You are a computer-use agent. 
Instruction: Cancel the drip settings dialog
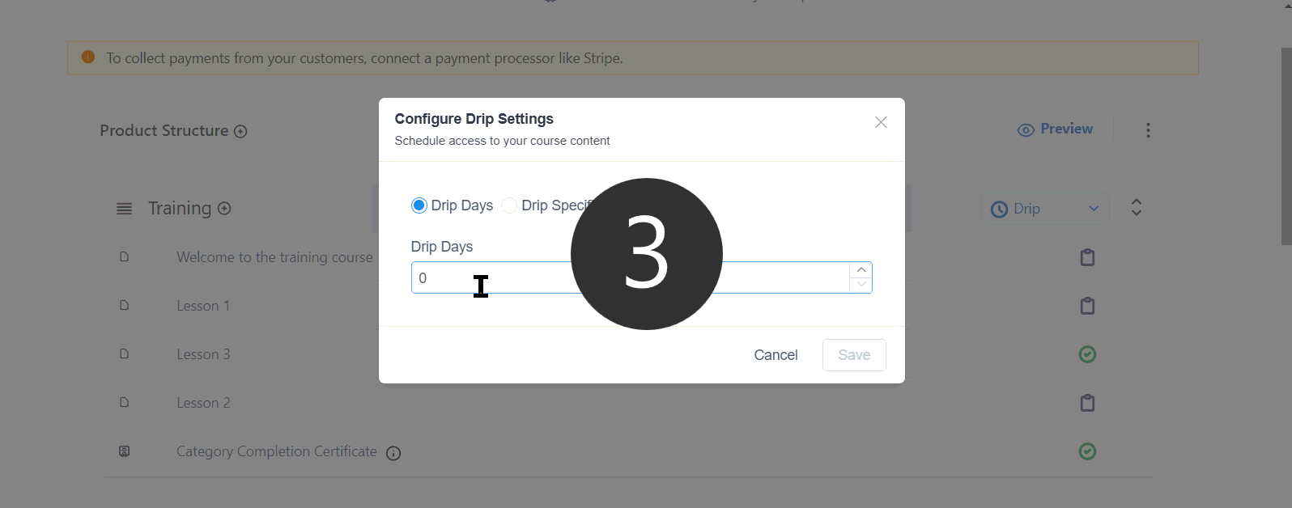click(x=776, y=355)
